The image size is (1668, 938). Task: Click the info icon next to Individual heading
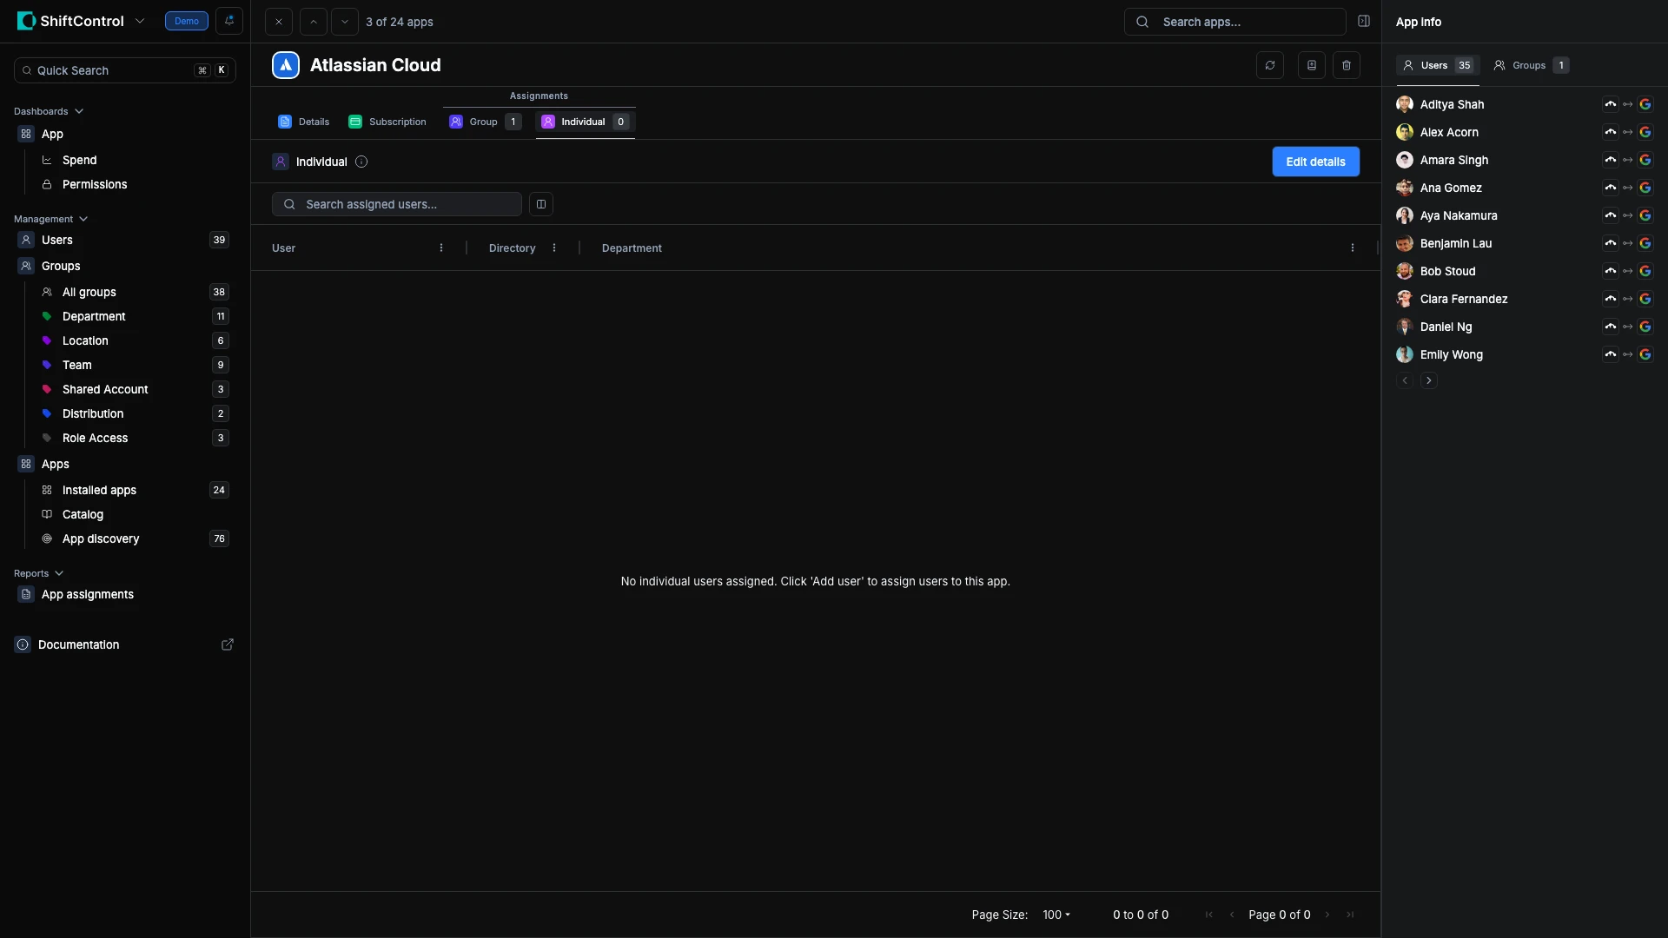pyautogui.click(x=361, y=162)
